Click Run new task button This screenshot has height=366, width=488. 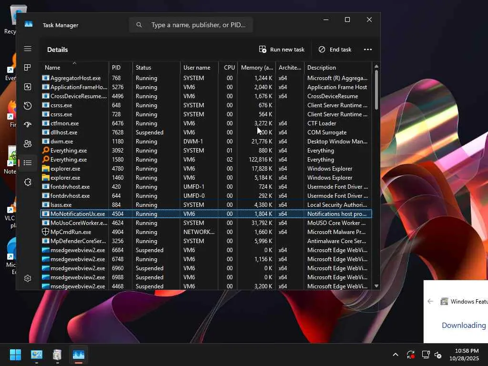point(282,50)
